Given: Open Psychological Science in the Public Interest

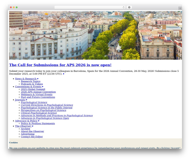Looking at the screenshot, I should point(47,108).
